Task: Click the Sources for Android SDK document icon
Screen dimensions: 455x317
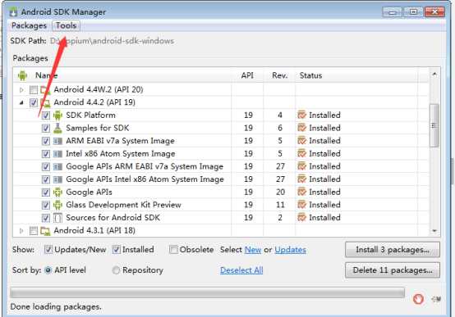Action: 57,218
